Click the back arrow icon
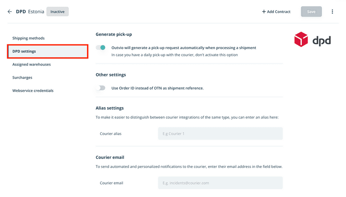346x197 pixels. click(x=10, y=12)
